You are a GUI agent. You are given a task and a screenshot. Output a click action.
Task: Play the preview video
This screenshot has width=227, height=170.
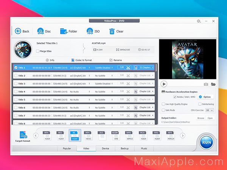pyautogui.click(x=164, y=84)
